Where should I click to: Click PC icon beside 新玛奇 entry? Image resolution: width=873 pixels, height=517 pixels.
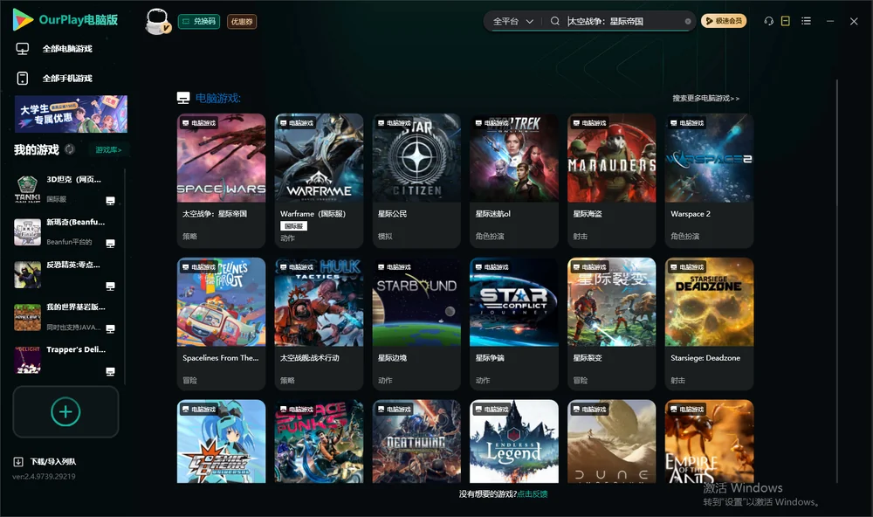(x=110, y=244)
